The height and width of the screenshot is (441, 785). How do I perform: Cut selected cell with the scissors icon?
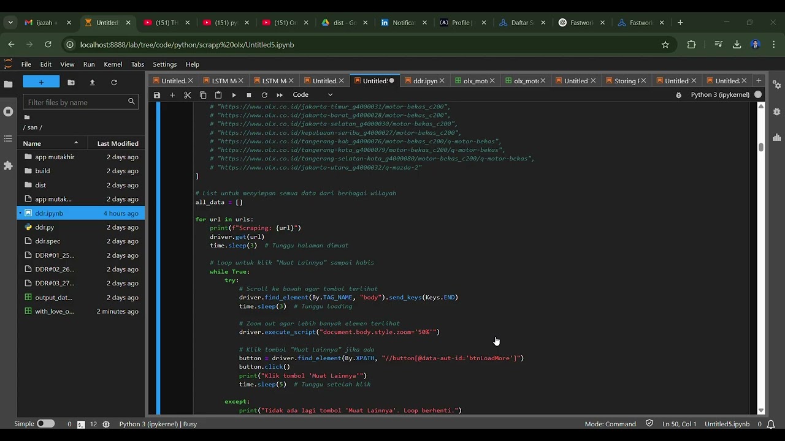coord(188,95)
